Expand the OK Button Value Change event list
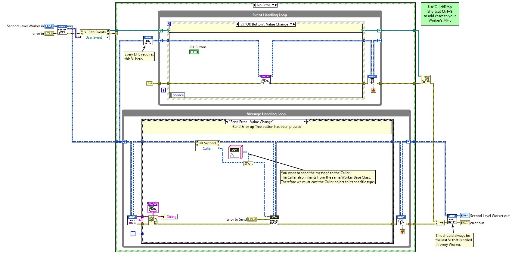515x256 pixels. [291, 24]
